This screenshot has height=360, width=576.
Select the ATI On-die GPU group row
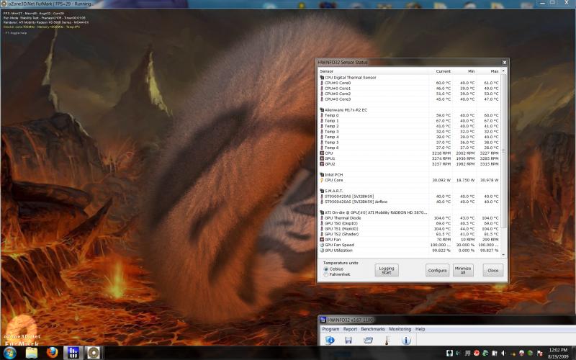click(409, 212)
